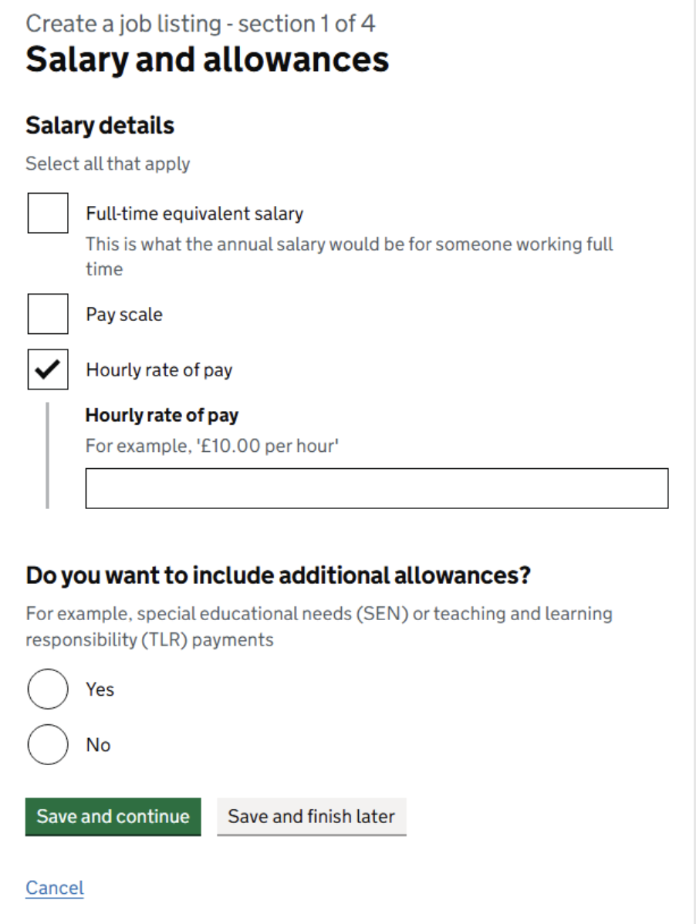The image size is (696, 924).
Task: Select No for additional allowances
Action: point(47,744)
